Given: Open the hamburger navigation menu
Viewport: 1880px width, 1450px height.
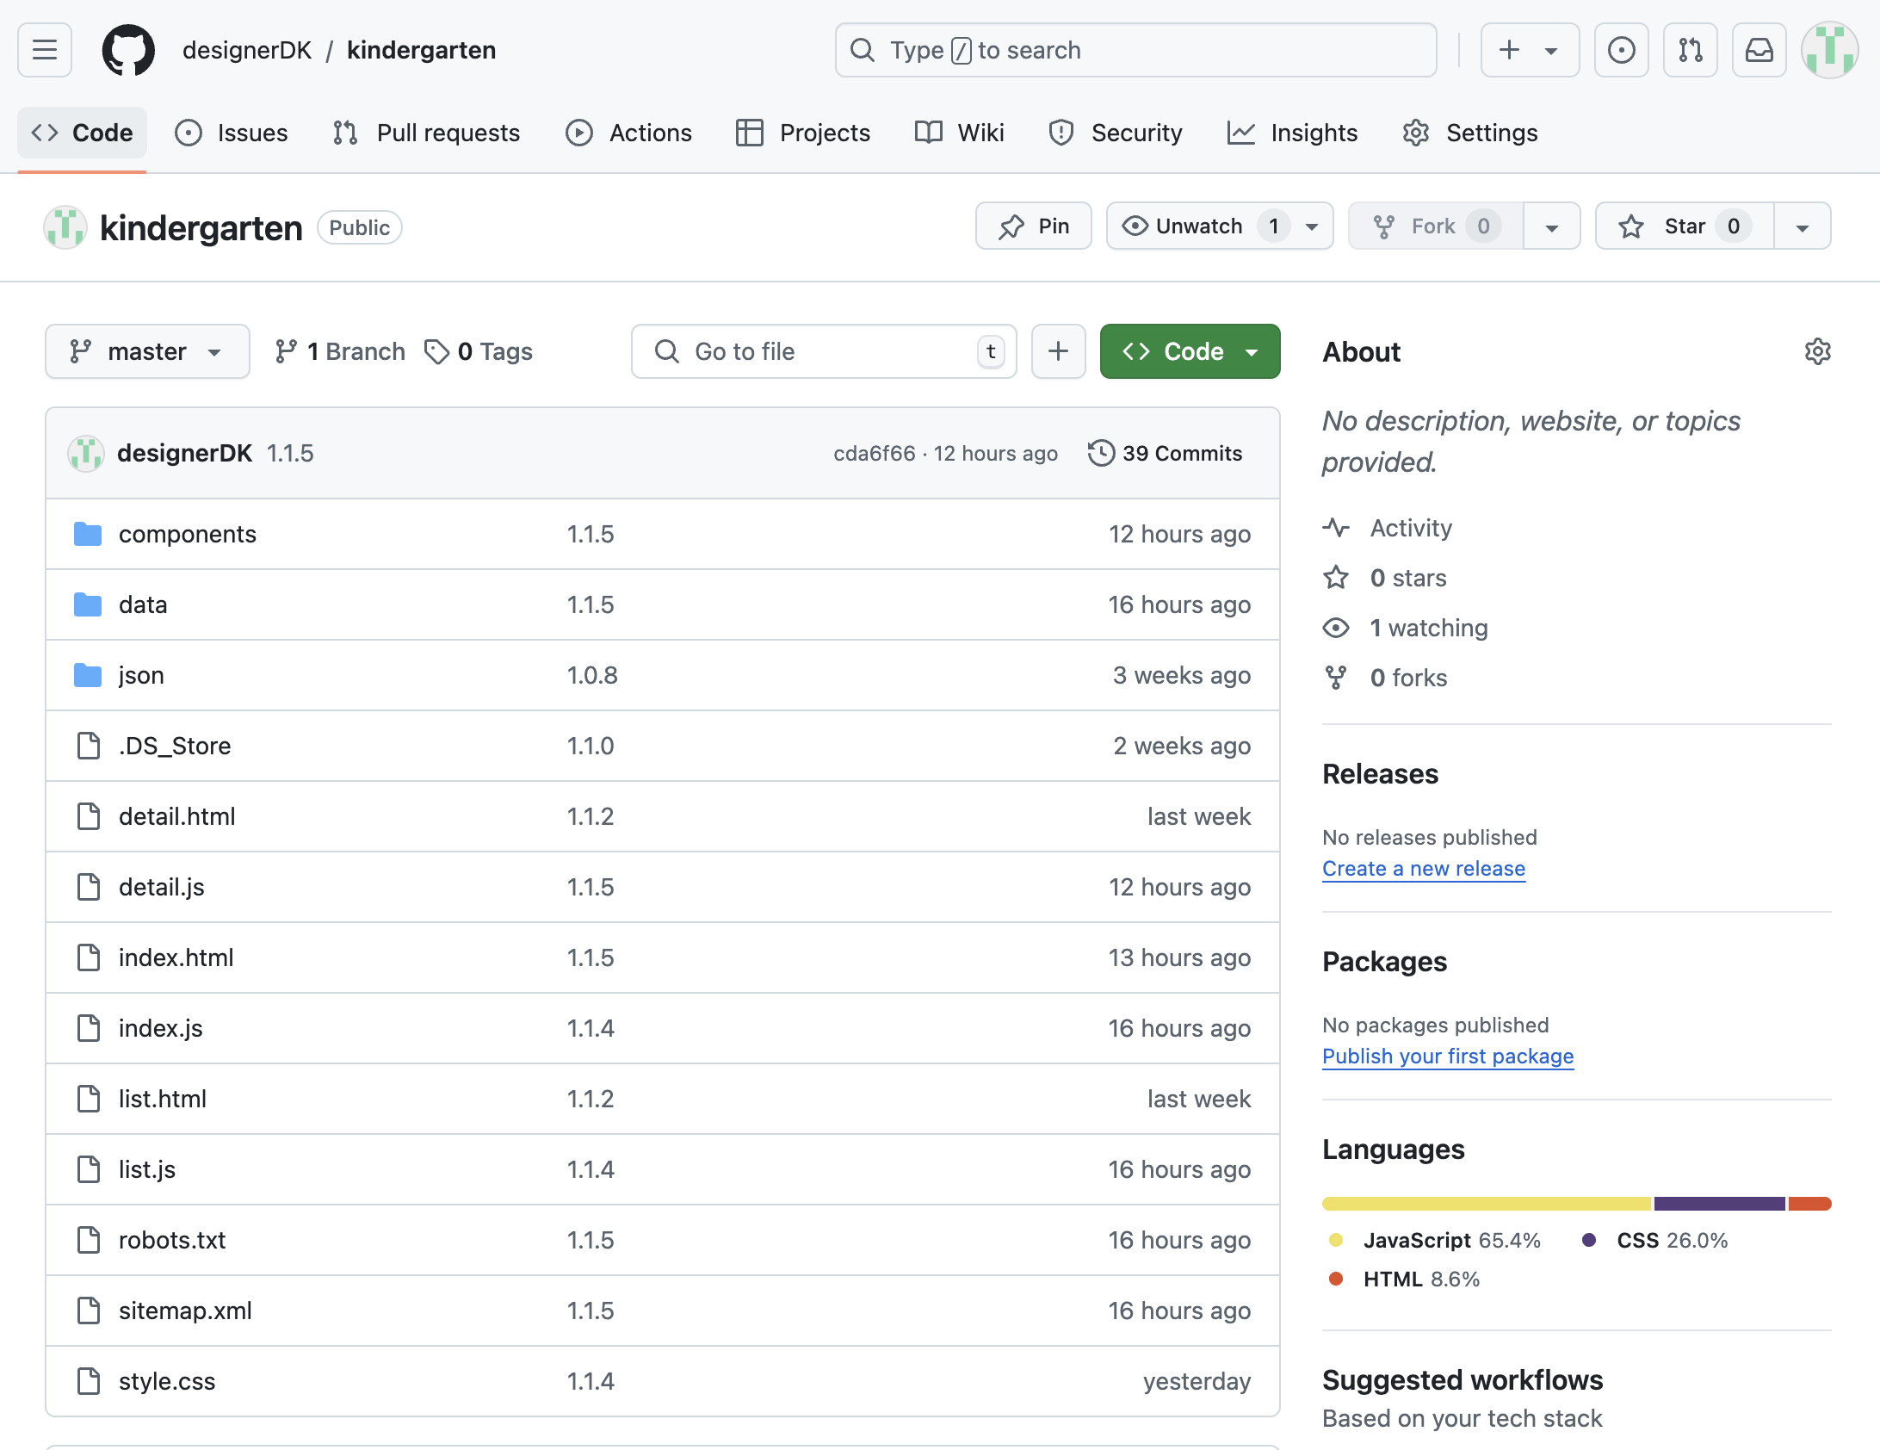Looking at the screenshot, I should pyautogui.click(x=45, y=50).
